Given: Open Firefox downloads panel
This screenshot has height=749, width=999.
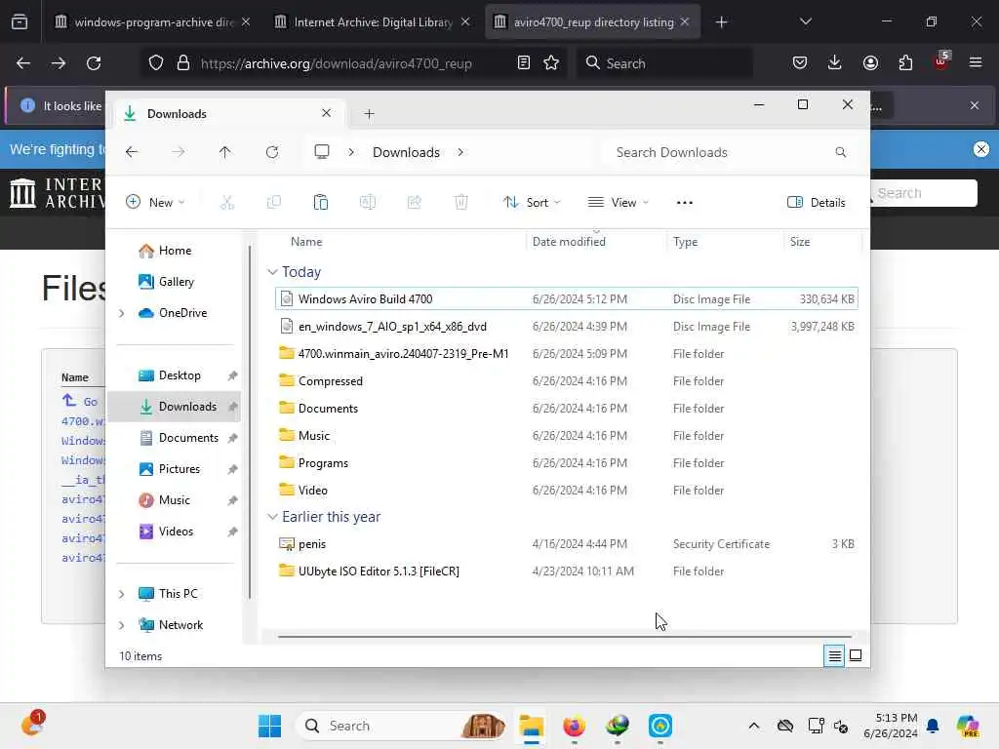Looking at the screenshot, I should tap(835, 63).
